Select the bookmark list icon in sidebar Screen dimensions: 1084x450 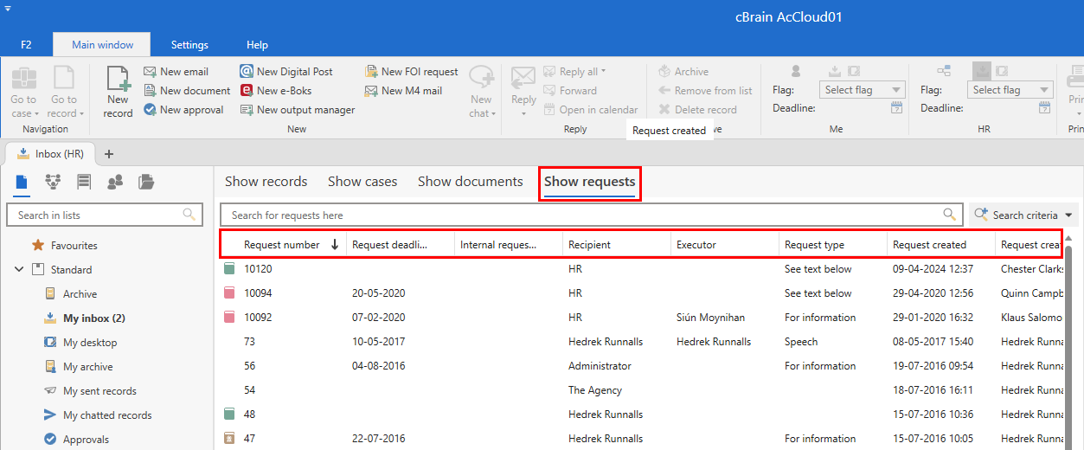tap(84, 182)
